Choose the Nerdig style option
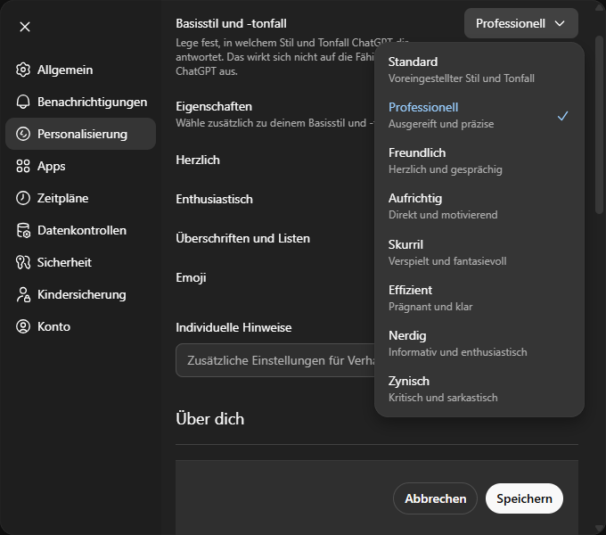Image resolution: width=606 pixels, height=535 pixels. (479, 343)
